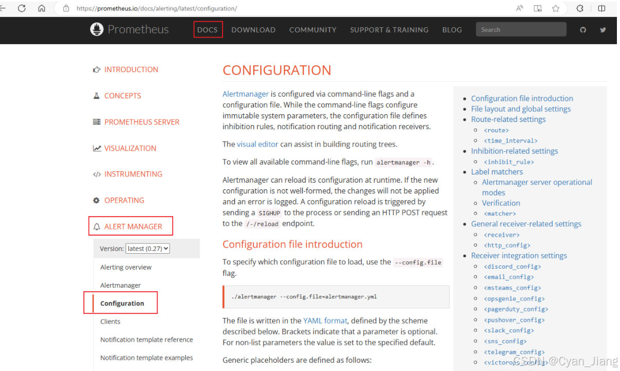Open browser extensions puzzle icon
The width and height of the screenshot is (620, 371).
coord(580,8)
